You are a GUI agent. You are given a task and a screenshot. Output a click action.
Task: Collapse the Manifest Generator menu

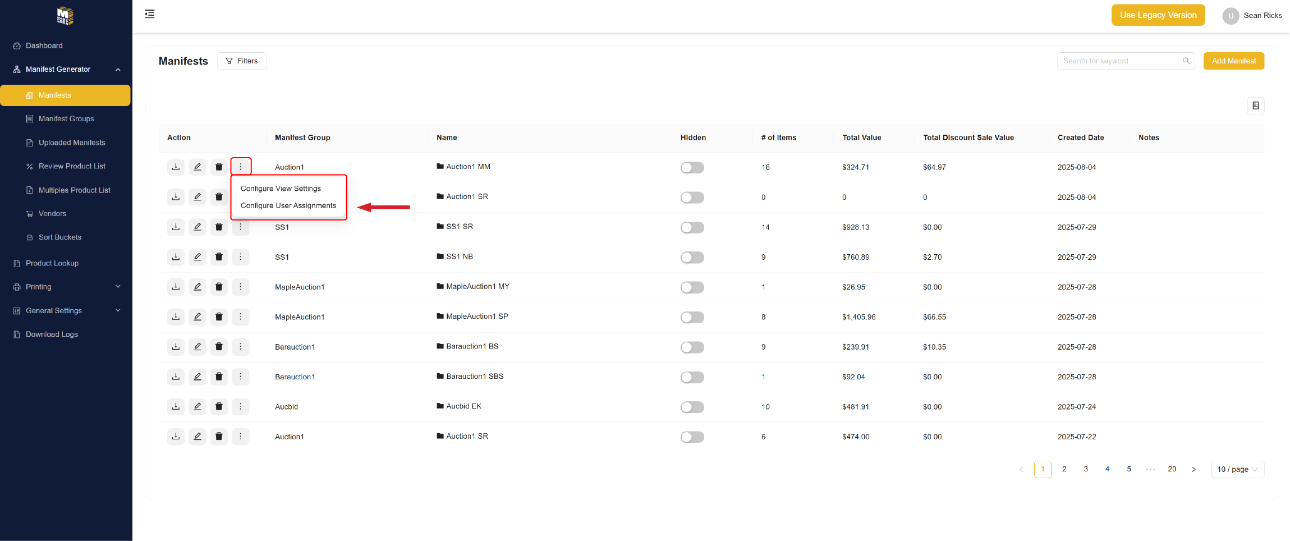tap(118, 70)
